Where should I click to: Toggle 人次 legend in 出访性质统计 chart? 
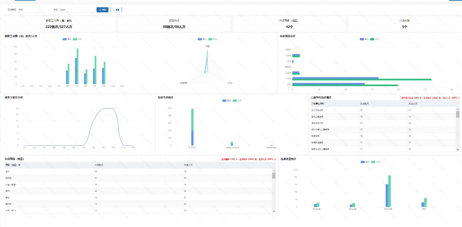[x=237, y=100]
